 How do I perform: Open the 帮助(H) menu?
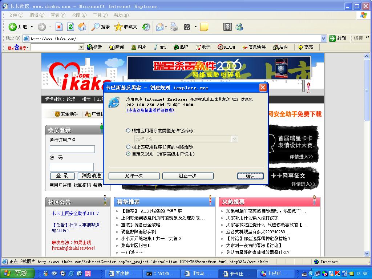(x=121, y=15)
